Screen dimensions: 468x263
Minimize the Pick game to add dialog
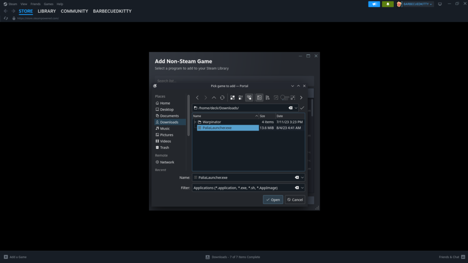coord(292,86)
